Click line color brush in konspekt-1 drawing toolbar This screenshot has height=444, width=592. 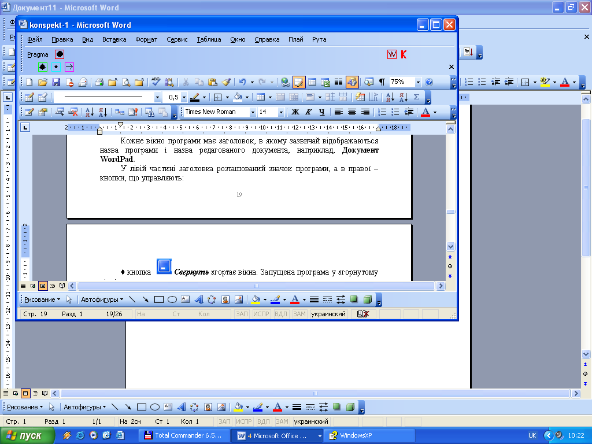pyautogui.click(x=275, y=299)
